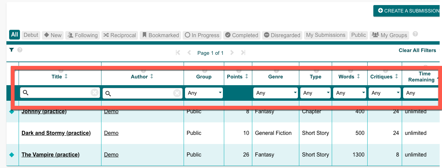Sort by Points using the sort arrows
442x168 pixels.
coord(247,76)
